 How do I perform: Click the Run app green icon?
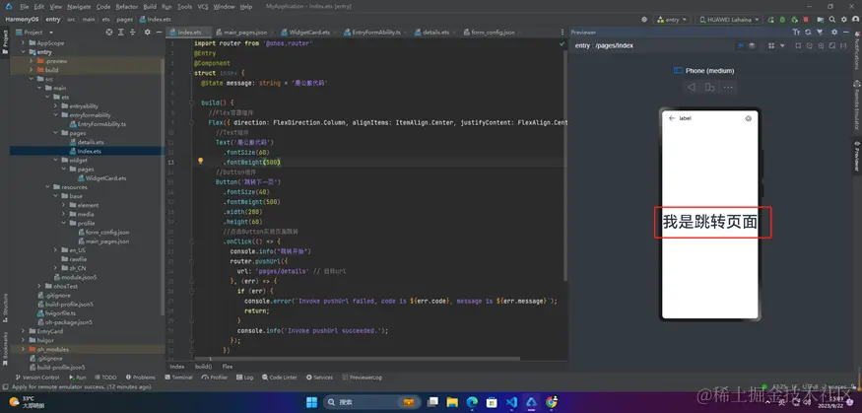tap(770, 20)
